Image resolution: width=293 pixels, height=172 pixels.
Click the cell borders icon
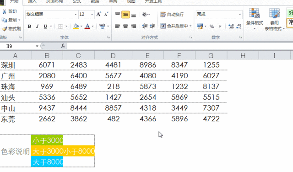click(60, 27)
